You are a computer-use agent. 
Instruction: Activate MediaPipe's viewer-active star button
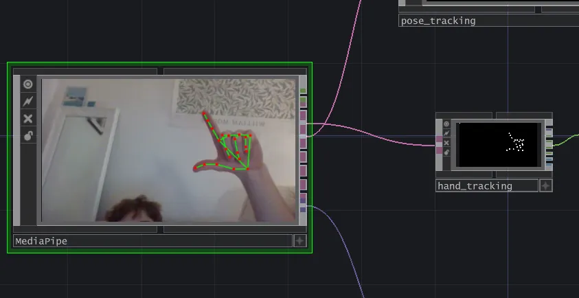[299, 241]
